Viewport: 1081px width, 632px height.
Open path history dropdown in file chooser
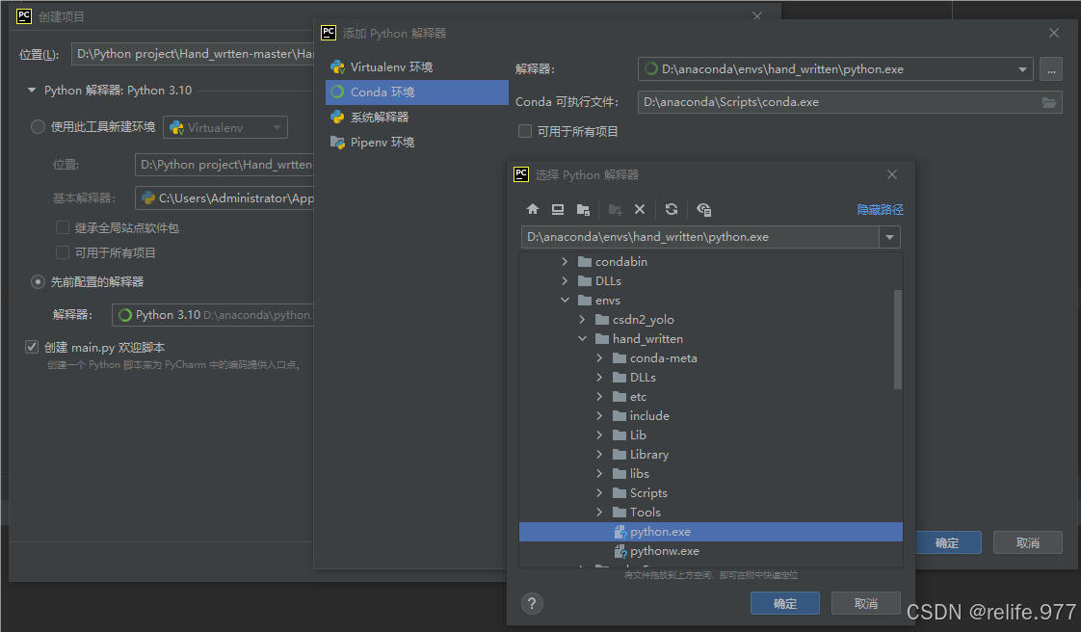click(890, 237)
